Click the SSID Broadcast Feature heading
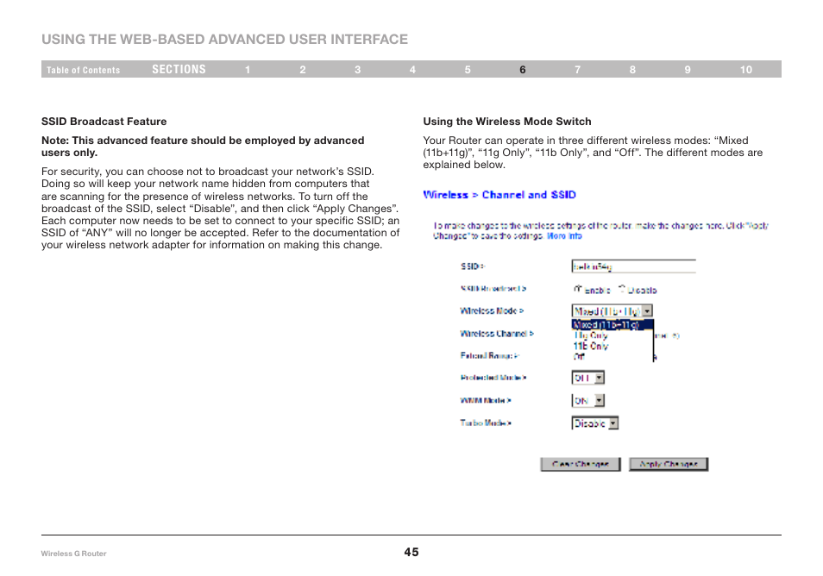Screen dimensions: 823x576 [104, 122]
